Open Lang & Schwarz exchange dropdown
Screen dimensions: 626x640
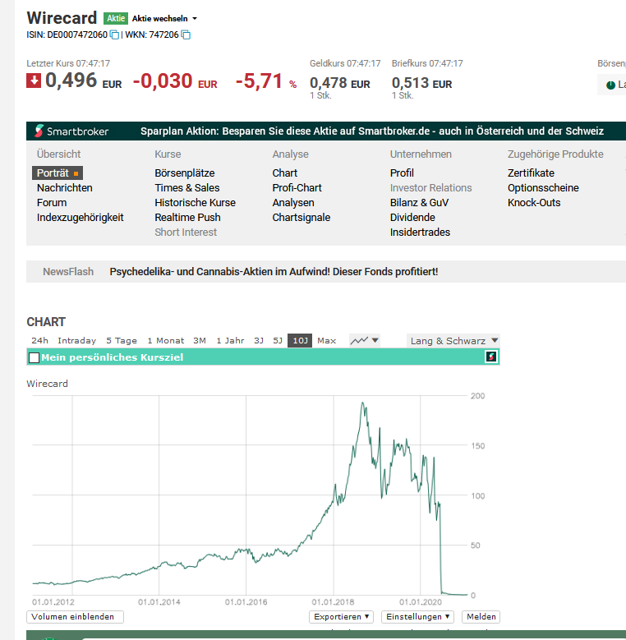click(x=453, y=340)
